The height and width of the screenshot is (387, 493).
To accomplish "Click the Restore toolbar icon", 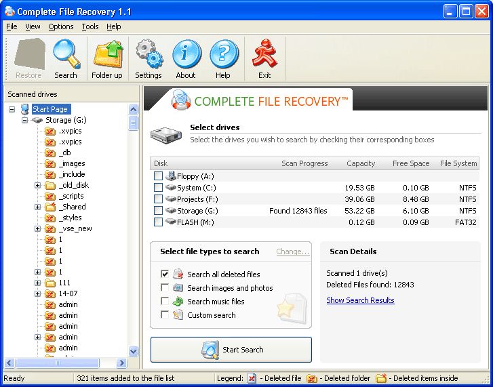I will click(29, 54).
